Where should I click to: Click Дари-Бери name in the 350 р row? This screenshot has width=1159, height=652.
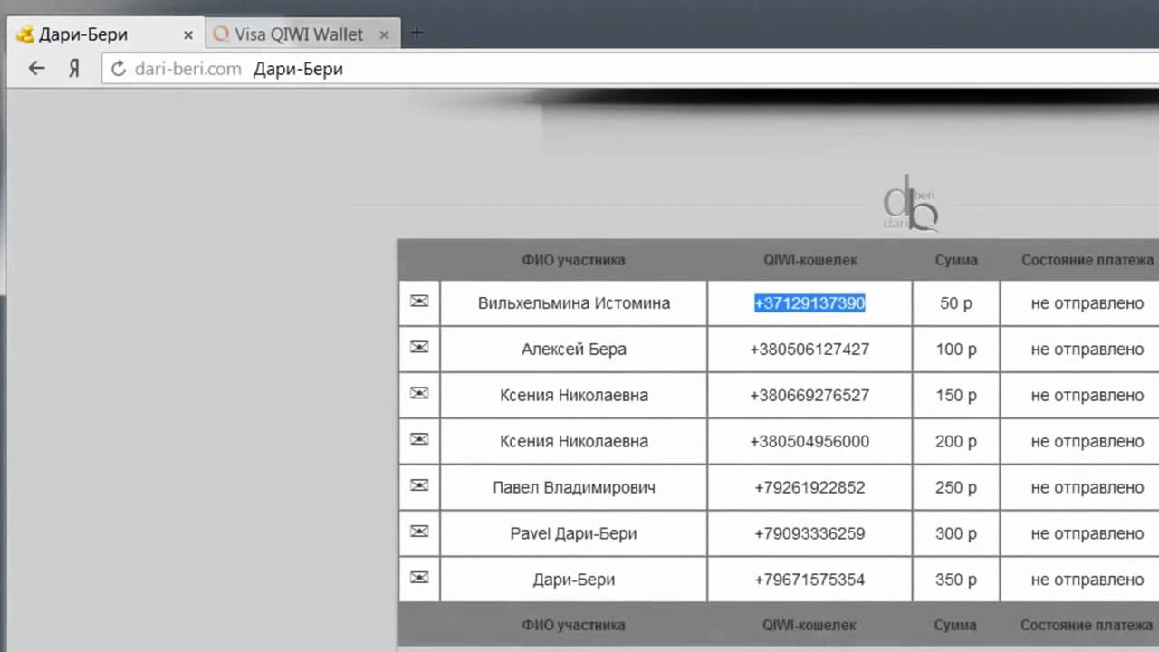pos(574,580)
